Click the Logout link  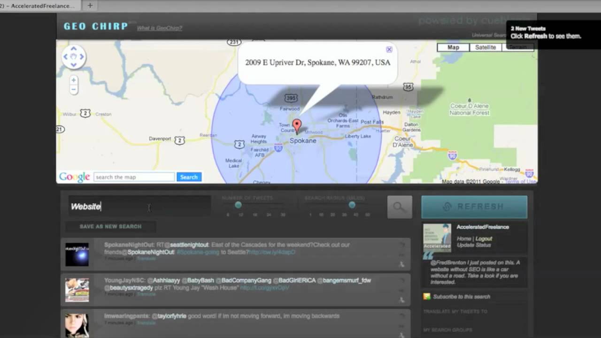tap(484, 238)
